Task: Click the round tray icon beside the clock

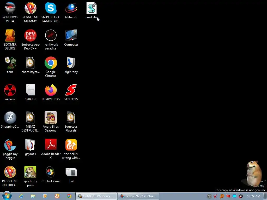Action: click(241, 196)
